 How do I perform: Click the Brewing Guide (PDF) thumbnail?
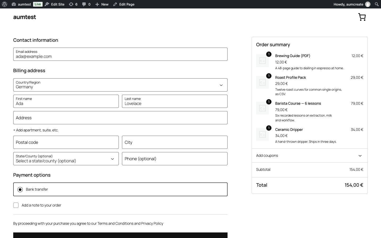click(262, 61)
